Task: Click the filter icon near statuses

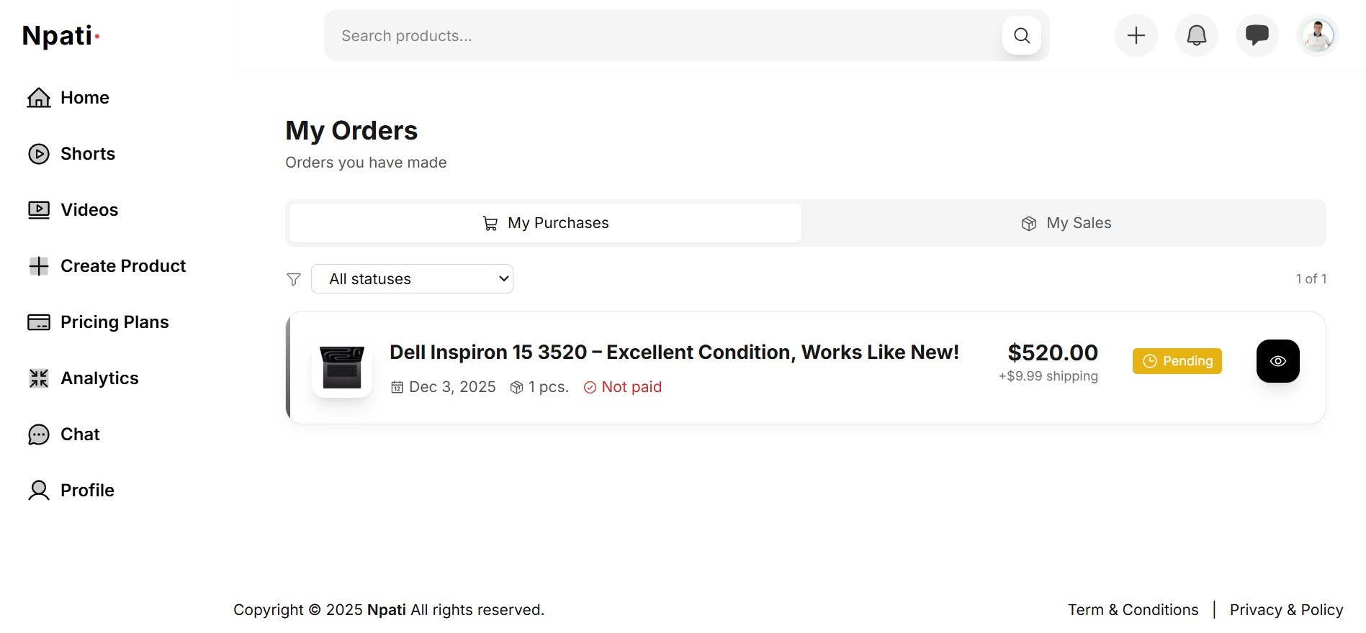Action: tap(293, 279)
